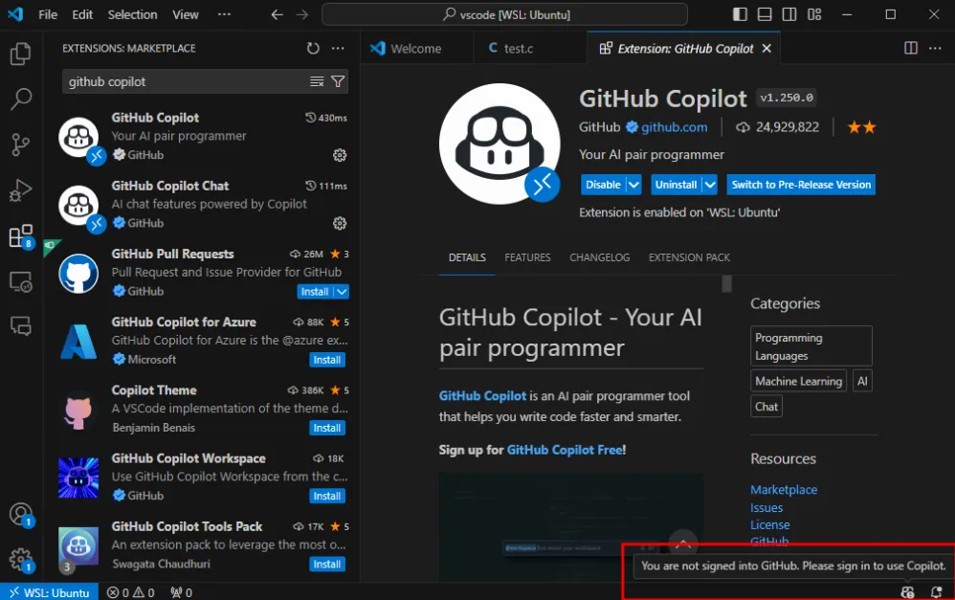Open the Chat view icon in activity bar
Viewport: 955px width, 600px height.
[21, 326]
